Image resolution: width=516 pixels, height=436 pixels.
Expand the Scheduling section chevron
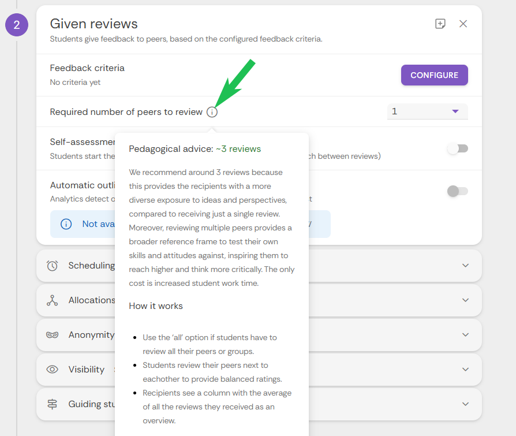(465, 266)
